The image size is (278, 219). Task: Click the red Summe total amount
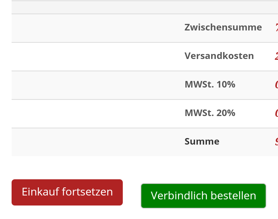tap(276, 142)
